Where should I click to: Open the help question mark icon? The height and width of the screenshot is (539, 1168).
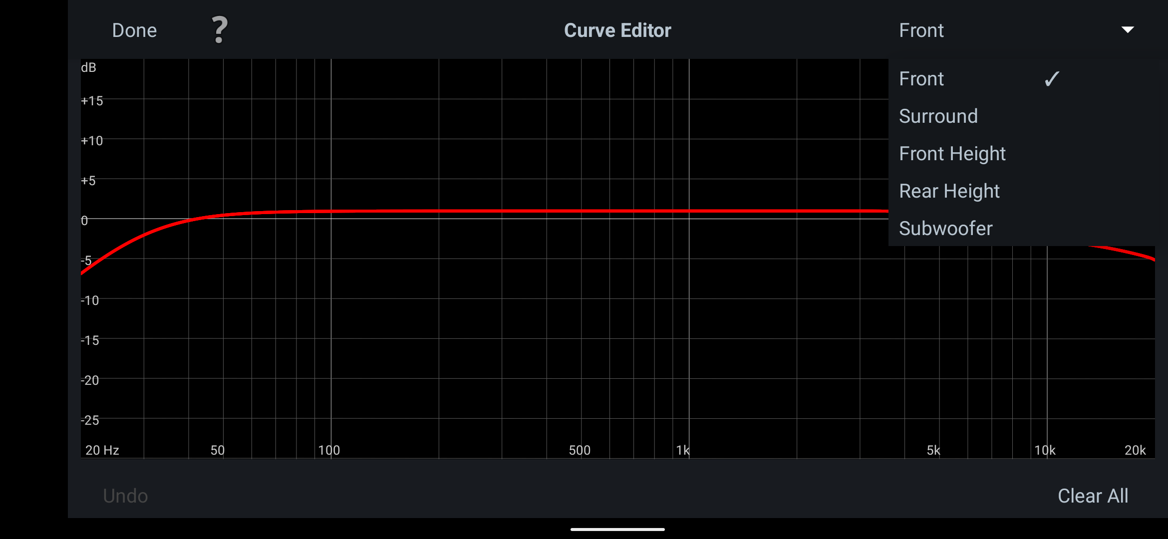[220, 30]
